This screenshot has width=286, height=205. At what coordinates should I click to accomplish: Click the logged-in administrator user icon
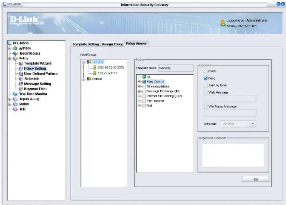tap(223, 23)
